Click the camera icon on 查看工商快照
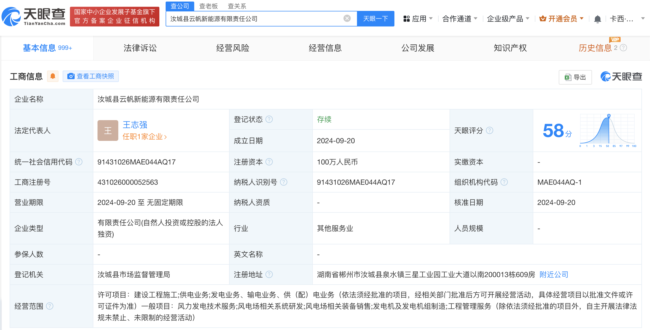Screen dimensions: 650x330 [x=71, y=76]
